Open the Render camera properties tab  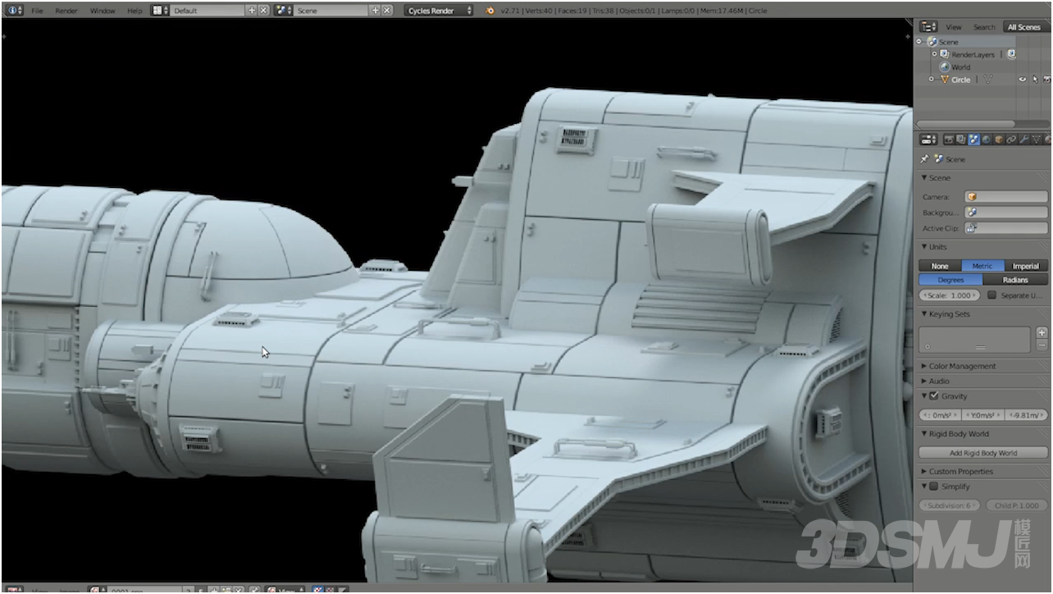pyautogui.click(x=950, y=139)
